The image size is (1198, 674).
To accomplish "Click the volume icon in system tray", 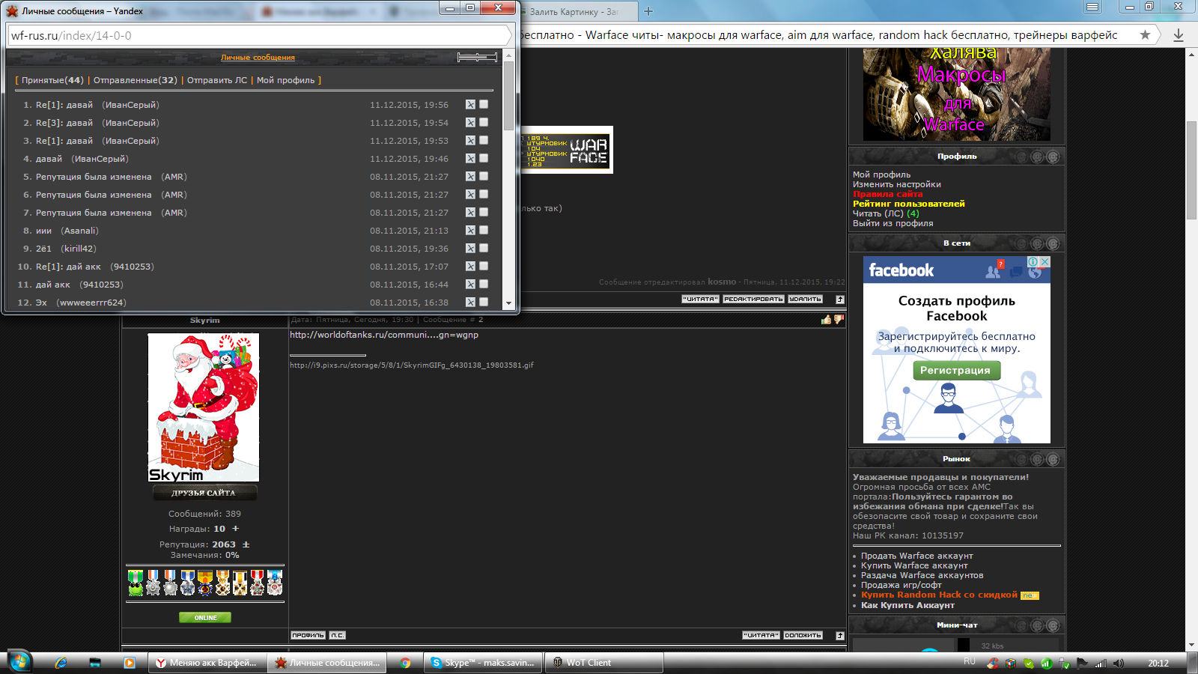I will point(1118,663).
